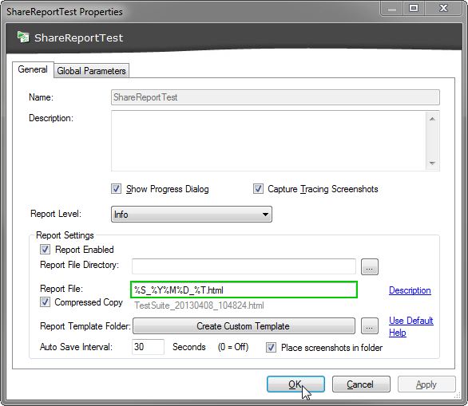Open the Global Parameters tab
Image resolution: width=468 pixels, height=406 pixels.
click(91, 71)
